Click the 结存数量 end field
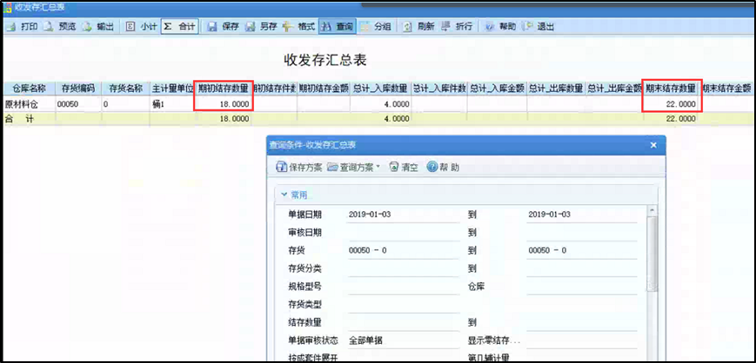This screenshot has width=756, height=363. pyautogui.click(x=582, y=322)
